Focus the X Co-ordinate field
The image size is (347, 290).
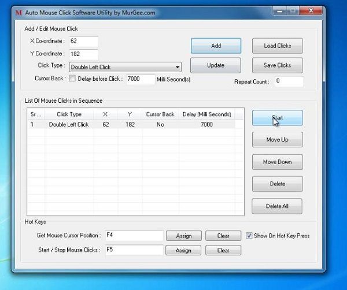tap(84, 42)
